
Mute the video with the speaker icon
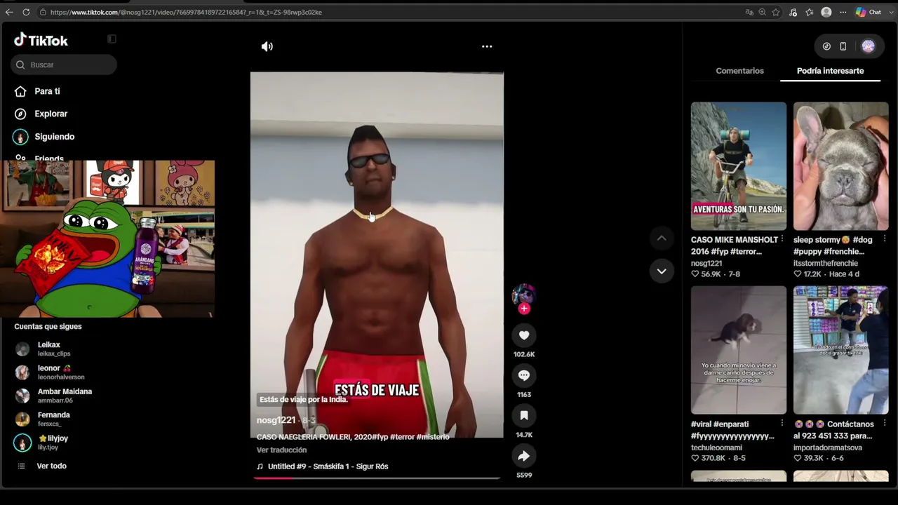pyautogui.click(x=267, y=46)
